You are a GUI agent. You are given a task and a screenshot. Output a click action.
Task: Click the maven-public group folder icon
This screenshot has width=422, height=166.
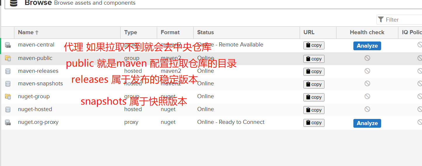tap(8, 58)
